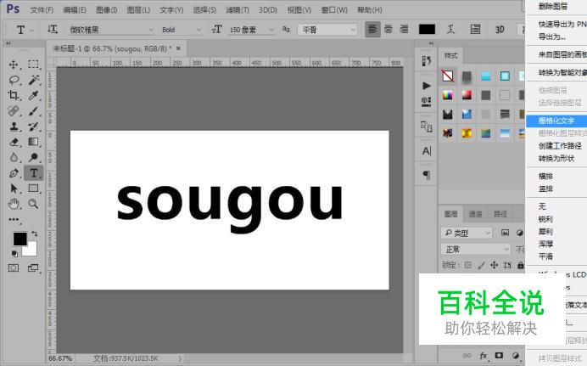Select the Eyedropper tool
Image resolution: width=587 pixels, height=366 pixels.
pyautogui.click(x=33, y=95)
